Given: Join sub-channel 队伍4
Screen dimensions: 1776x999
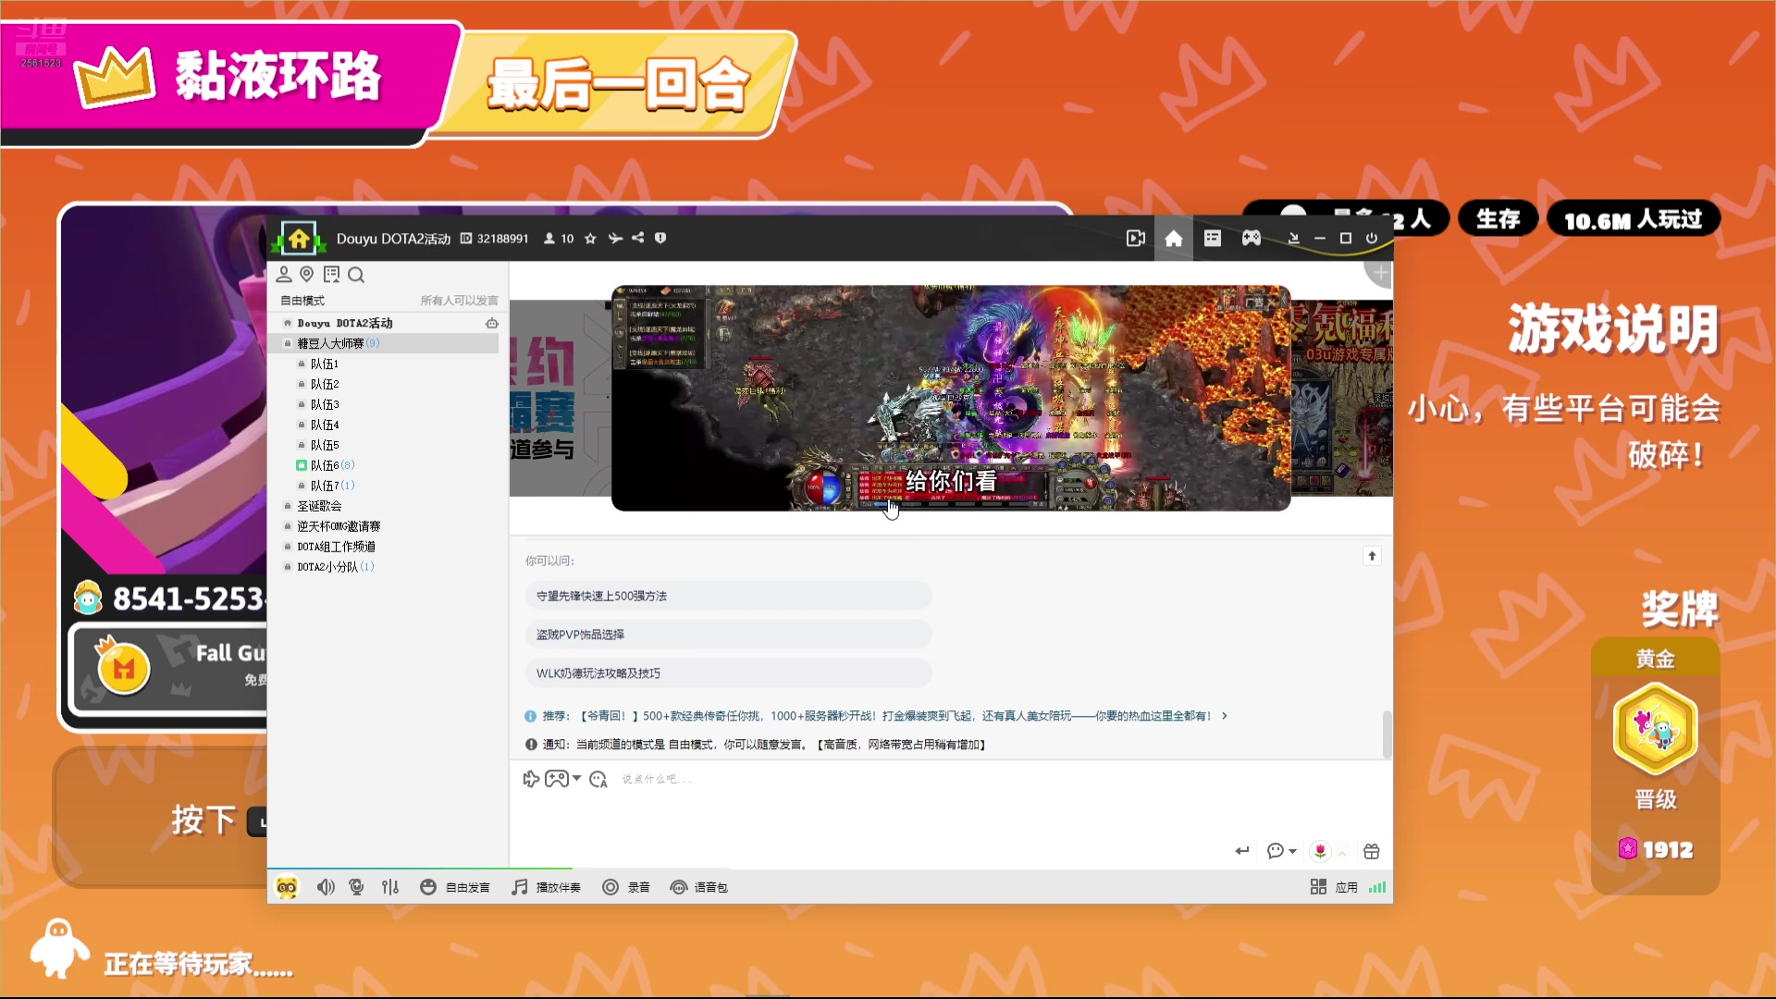Looking at the screenshot, I should (324, 425).
